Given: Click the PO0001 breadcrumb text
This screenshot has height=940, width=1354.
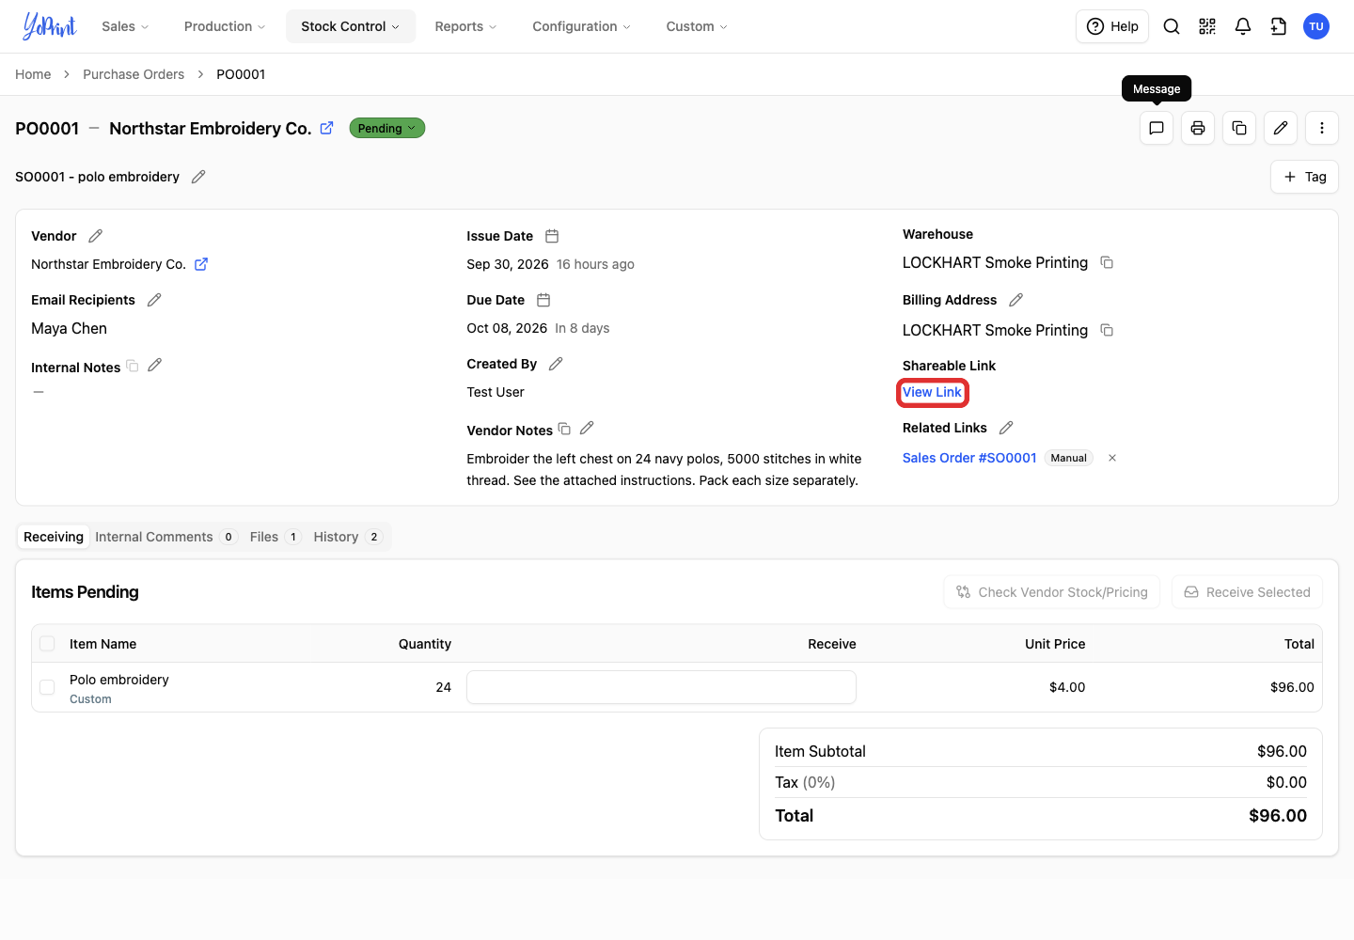Looking at the screenshot, I should click(241, 74).
